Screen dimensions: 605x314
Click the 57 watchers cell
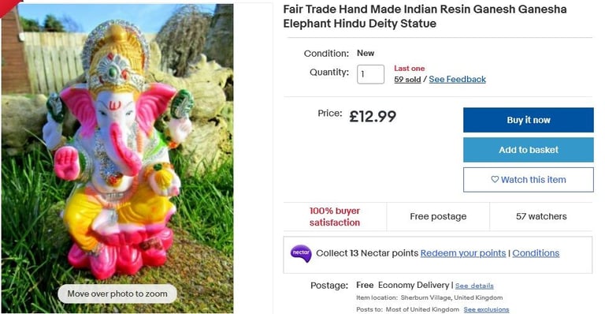click(541, 217)
